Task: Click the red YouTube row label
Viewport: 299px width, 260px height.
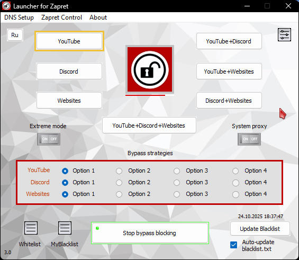Action: click(39, 170)
